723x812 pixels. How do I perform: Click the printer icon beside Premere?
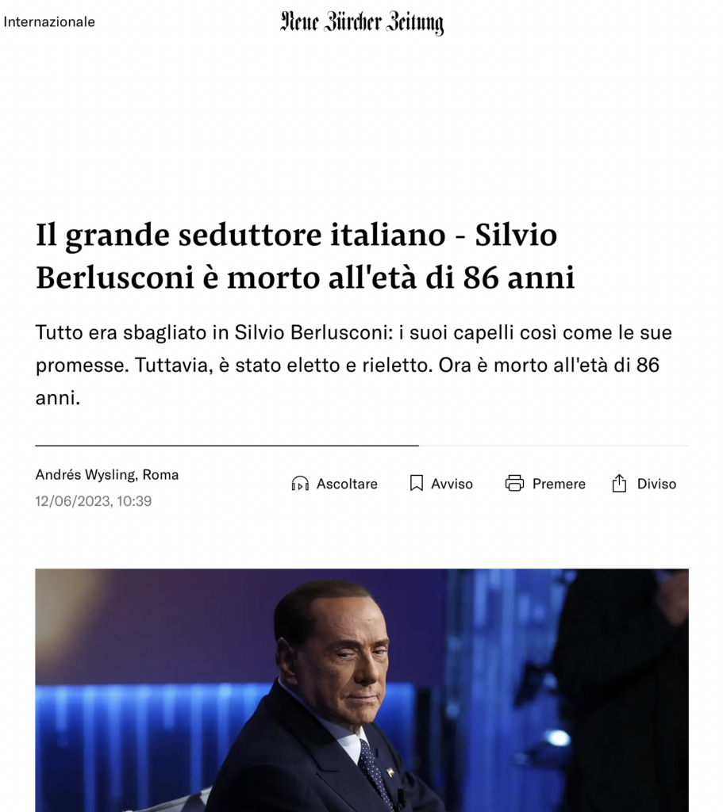pos(514,483)
